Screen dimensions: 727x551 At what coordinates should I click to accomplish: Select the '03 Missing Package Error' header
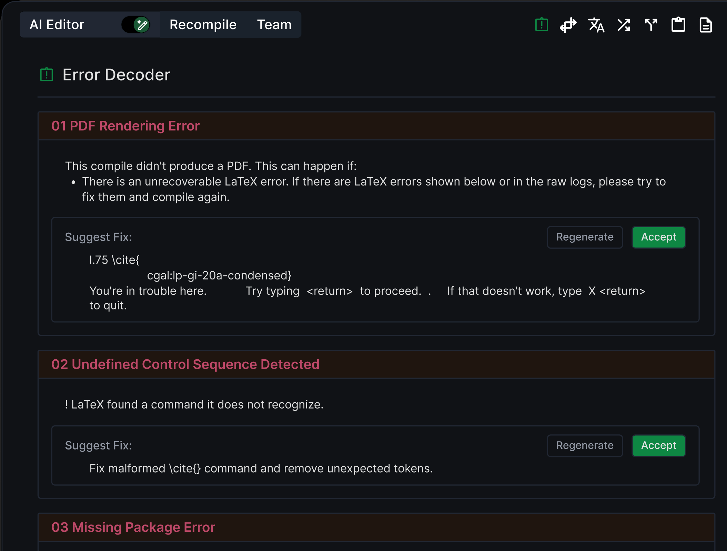click(376, 527)
